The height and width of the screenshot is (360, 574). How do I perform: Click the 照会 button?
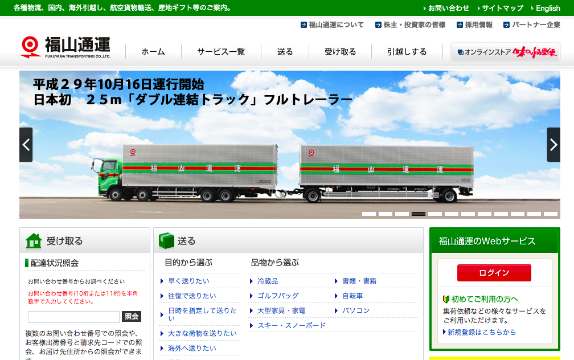pyautogui.click(x=132, y=316)
